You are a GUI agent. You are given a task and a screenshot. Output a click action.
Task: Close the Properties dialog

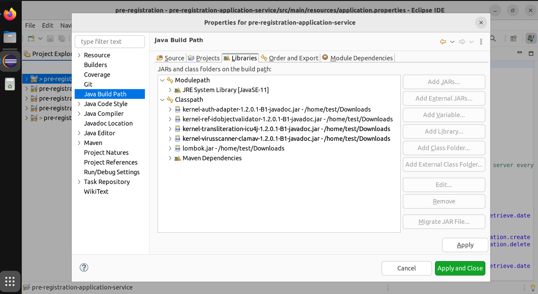(x=481, y=23)
